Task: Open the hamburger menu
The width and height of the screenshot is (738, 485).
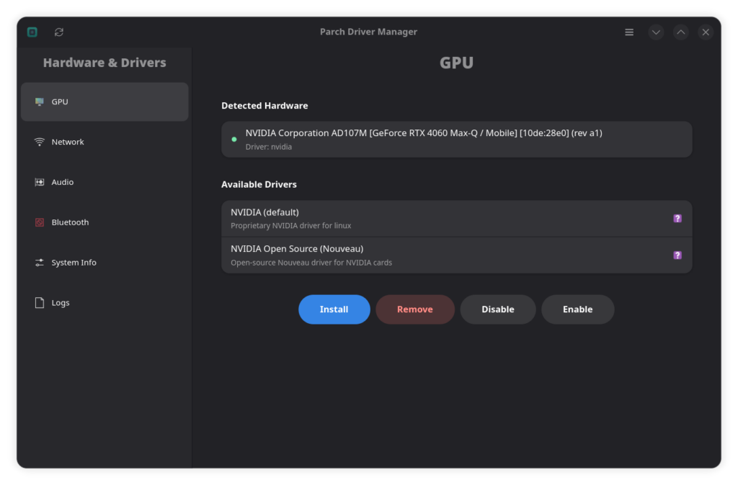Action: click(x=628, y=32)
